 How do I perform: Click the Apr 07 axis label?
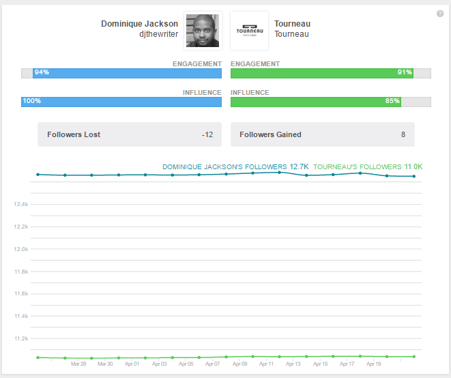(213, 364)
